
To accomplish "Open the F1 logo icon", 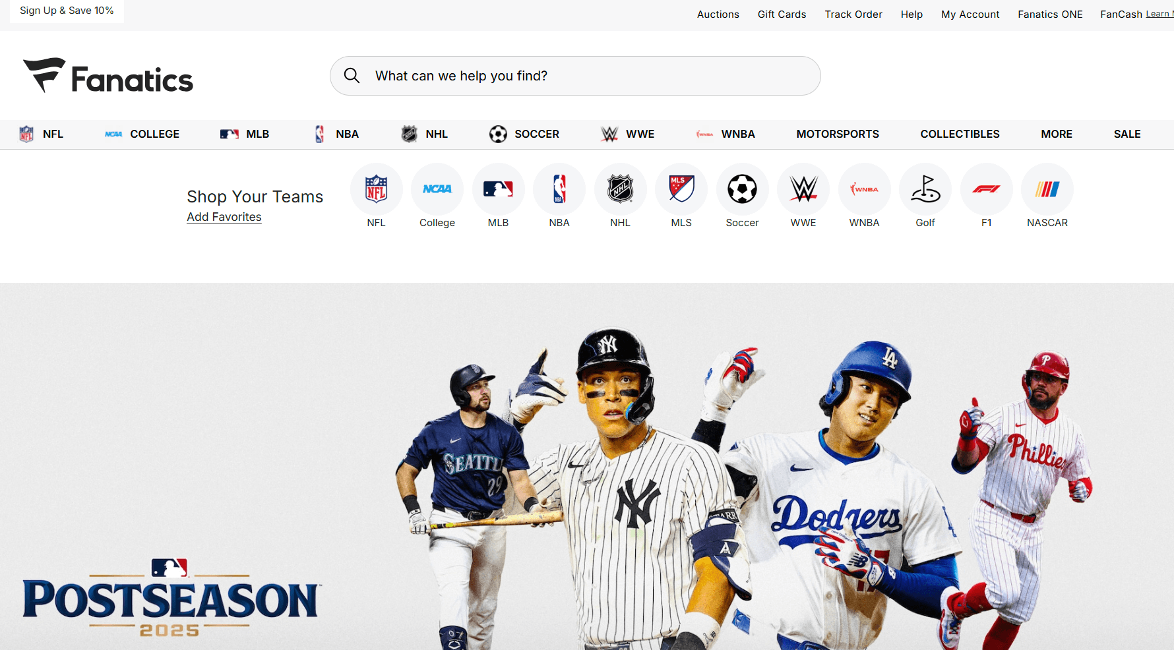I will [x=986, y=189].
